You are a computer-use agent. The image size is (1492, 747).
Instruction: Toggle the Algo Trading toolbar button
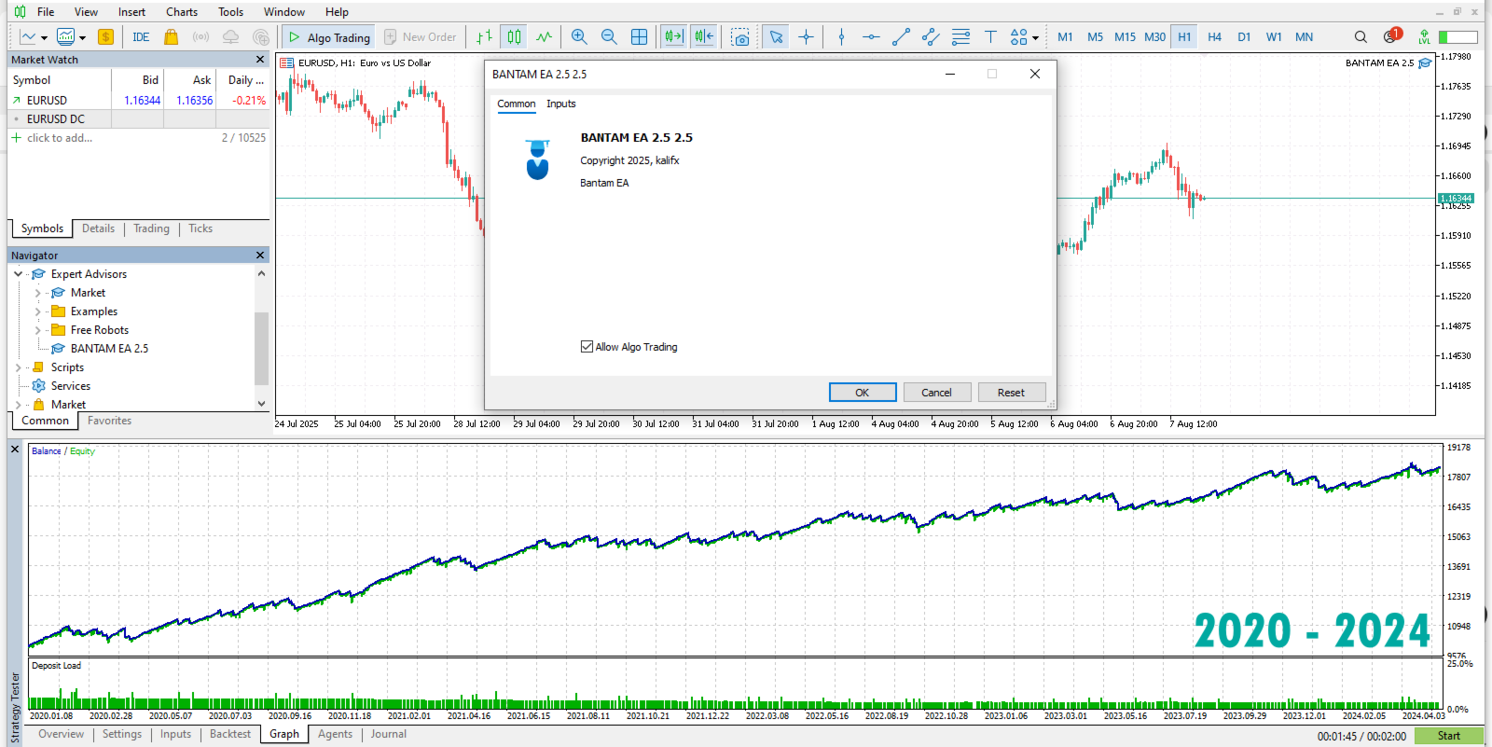[x=329, y=37]
